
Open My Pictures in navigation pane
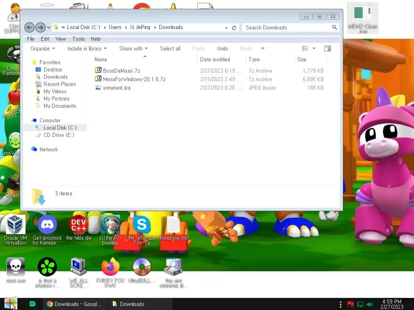(57, 98)
